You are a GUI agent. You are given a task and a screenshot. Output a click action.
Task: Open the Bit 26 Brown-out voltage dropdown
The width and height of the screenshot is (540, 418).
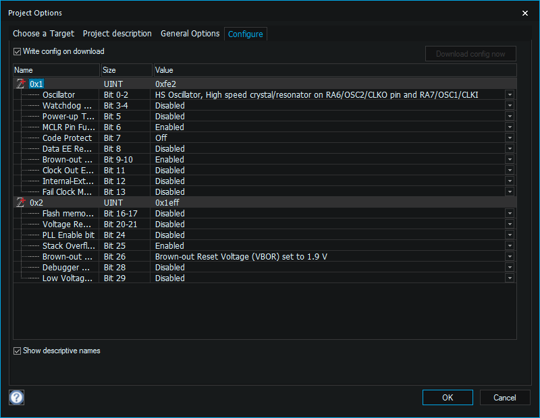pos(510,257)
